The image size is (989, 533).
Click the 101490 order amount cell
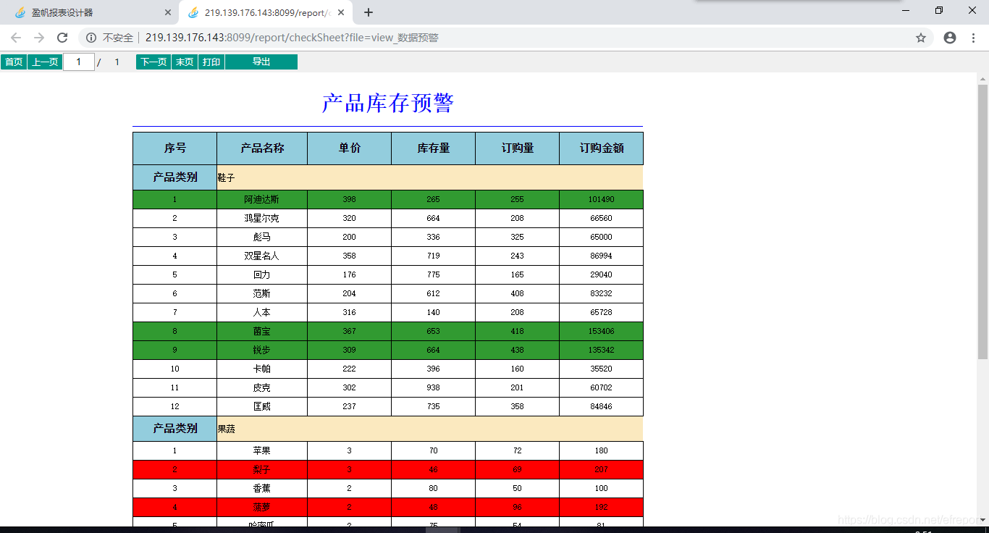[601, 199]
